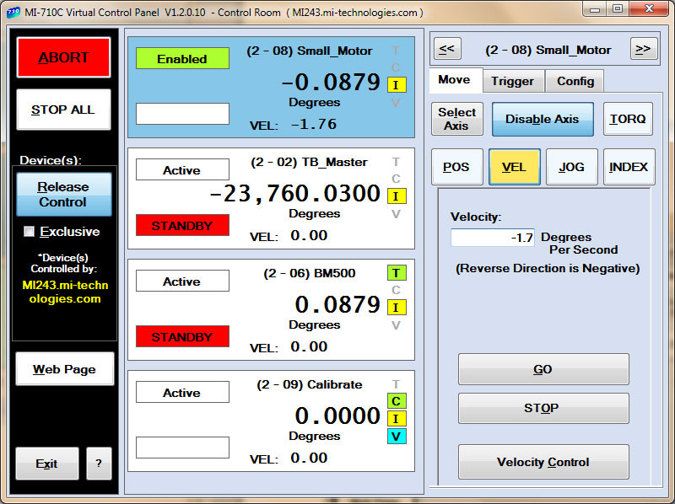
Task: Start motion with the GO button
Action: click(x=543, y=369)
